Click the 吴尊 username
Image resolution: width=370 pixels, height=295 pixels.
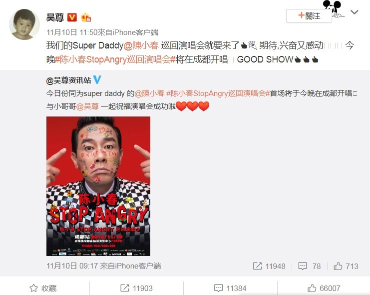[x=55, y=17]
